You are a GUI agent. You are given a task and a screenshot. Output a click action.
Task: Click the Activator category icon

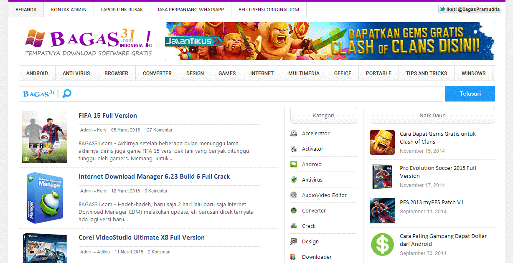point(294,149)
